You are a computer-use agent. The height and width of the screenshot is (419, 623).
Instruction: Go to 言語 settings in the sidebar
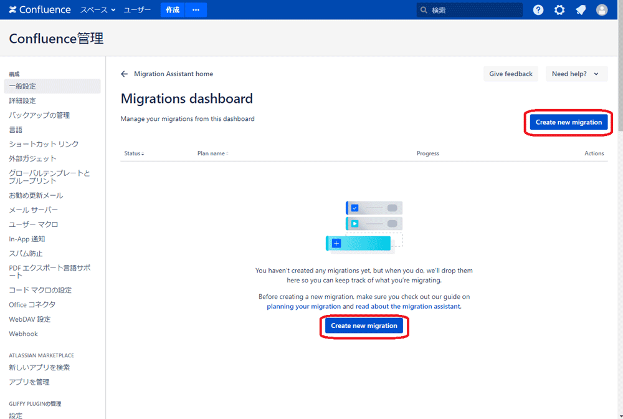point(16,130)
